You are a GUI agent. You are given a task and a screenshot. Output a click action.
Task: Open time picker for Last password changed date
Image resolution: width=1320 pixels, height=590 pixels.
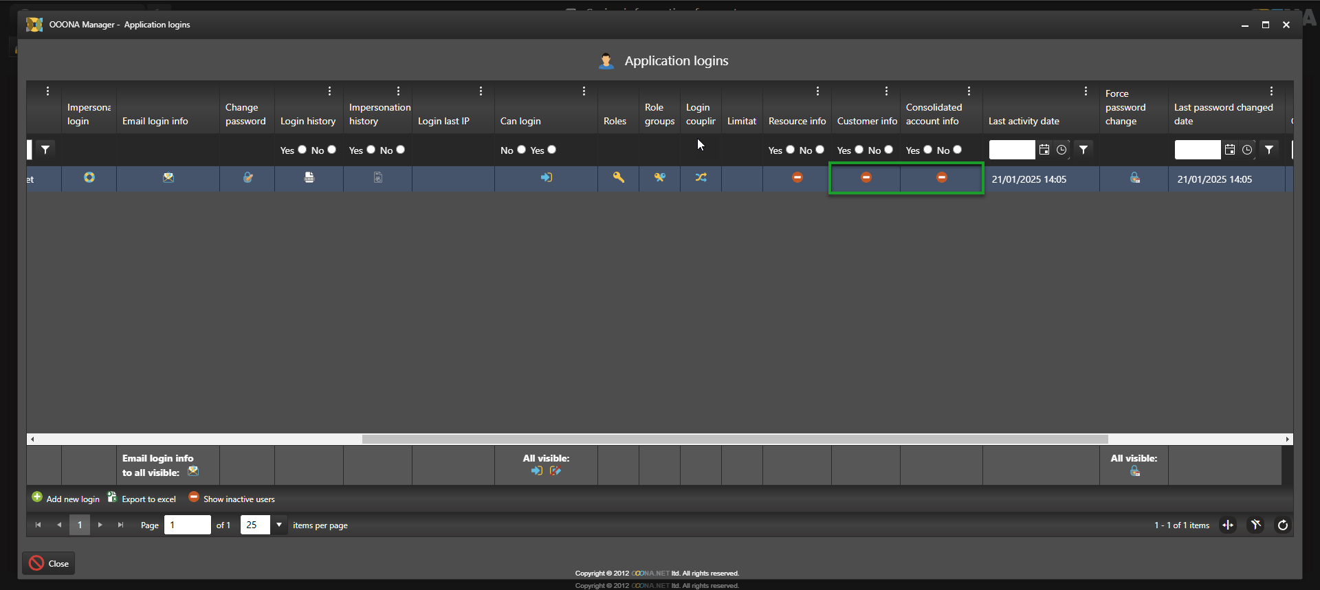coord(1247,150)
